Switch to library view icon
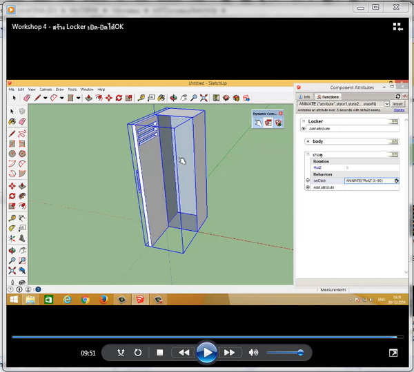 (x=397, y=27)
